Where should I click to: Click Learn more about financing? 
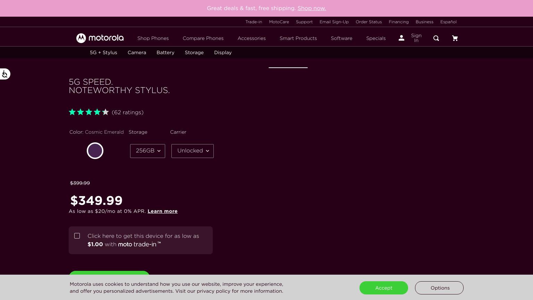point(162,211)
